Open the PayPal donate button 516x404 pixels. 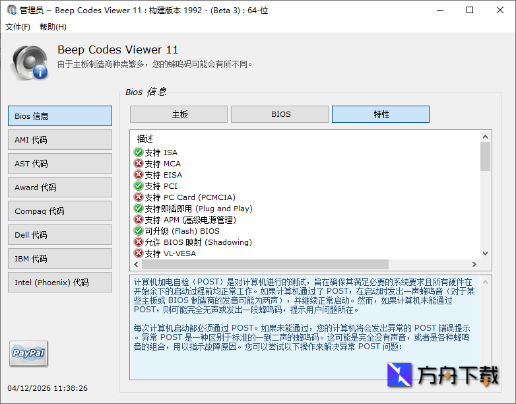pyautogui.click(x=28, y=354)
